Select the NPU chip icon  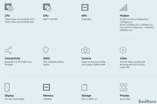pyautogui.click(x=85, y=8)
